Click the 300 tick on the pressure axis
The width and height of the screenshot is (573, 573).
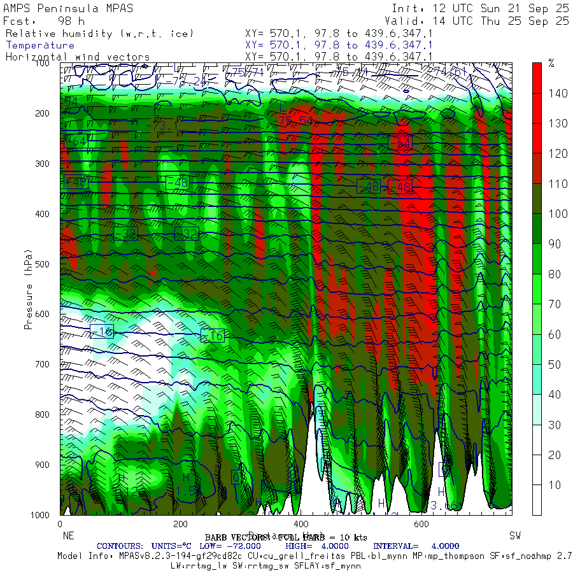42,164
